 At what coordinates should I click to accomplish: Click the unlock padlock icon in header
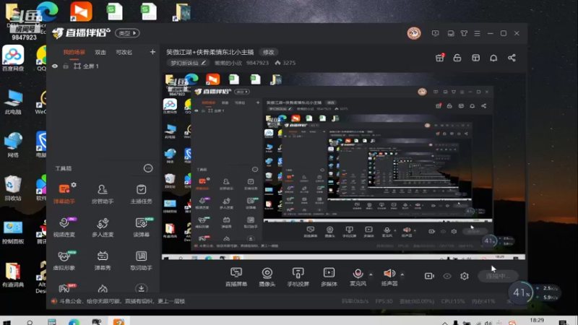[x=457, y=58]
